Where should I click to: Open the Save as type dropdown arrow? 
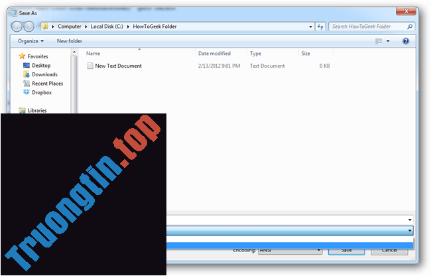(410, 230)
